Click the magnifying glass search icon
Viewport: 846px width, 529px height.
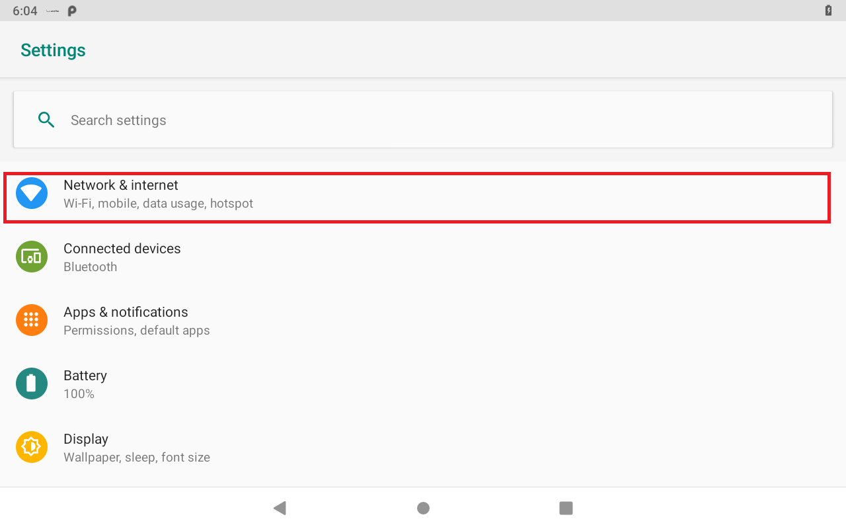[46, 120]
